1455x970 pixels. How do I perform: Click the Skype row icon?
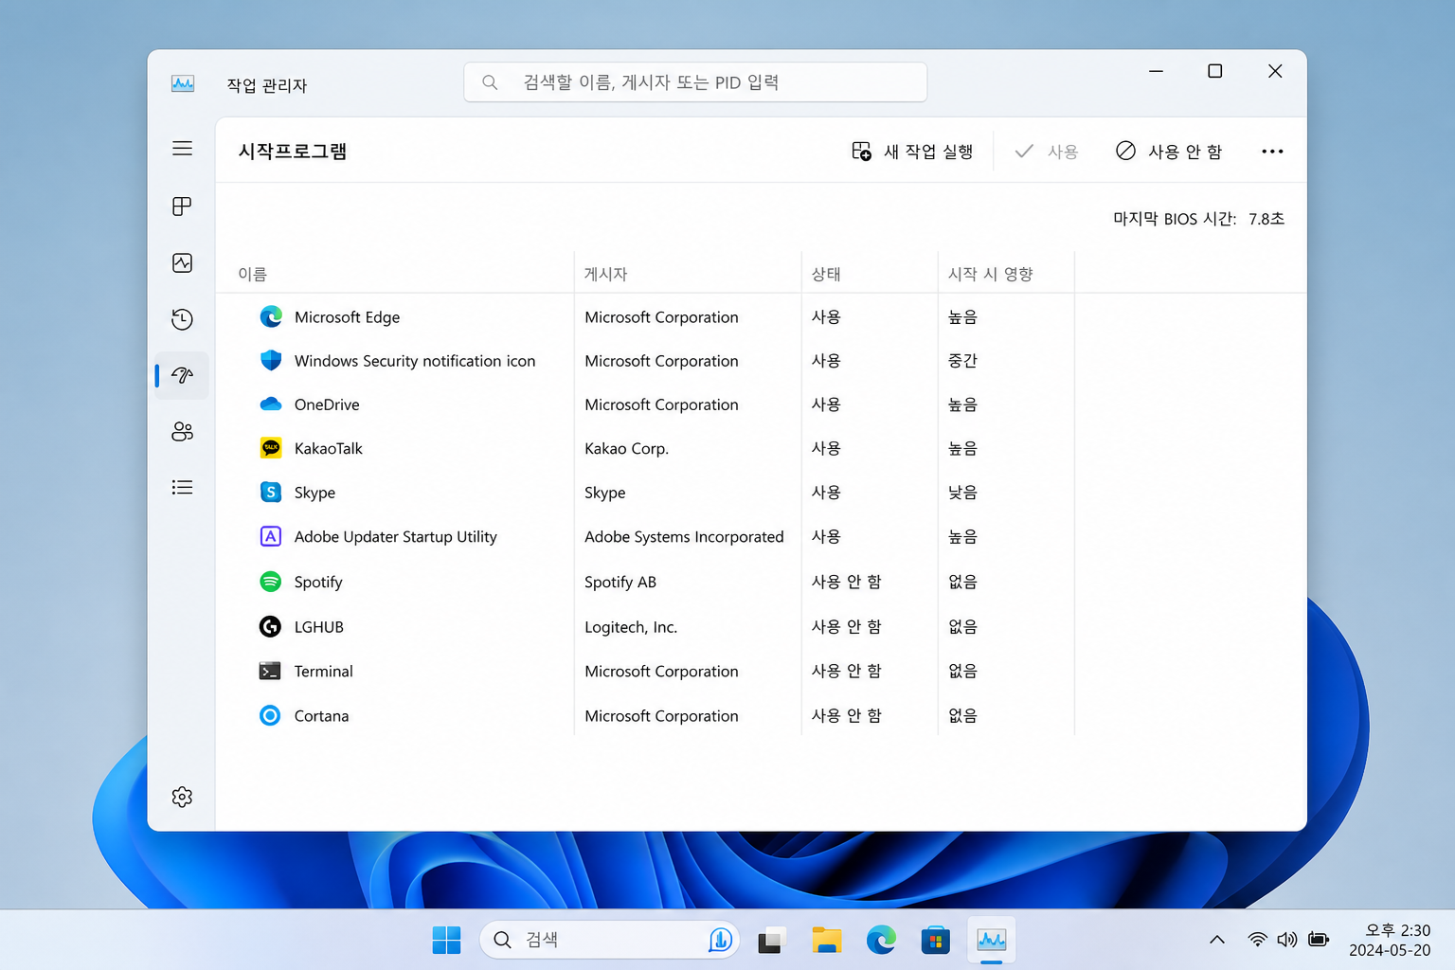pos(271,492)
